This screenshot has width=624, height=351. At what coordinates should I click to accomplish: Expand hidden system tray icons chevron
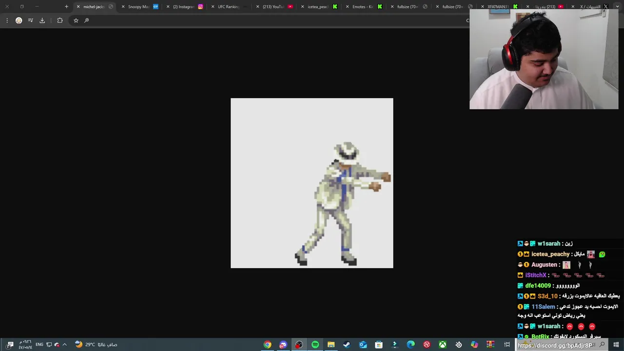click(64, 345)
